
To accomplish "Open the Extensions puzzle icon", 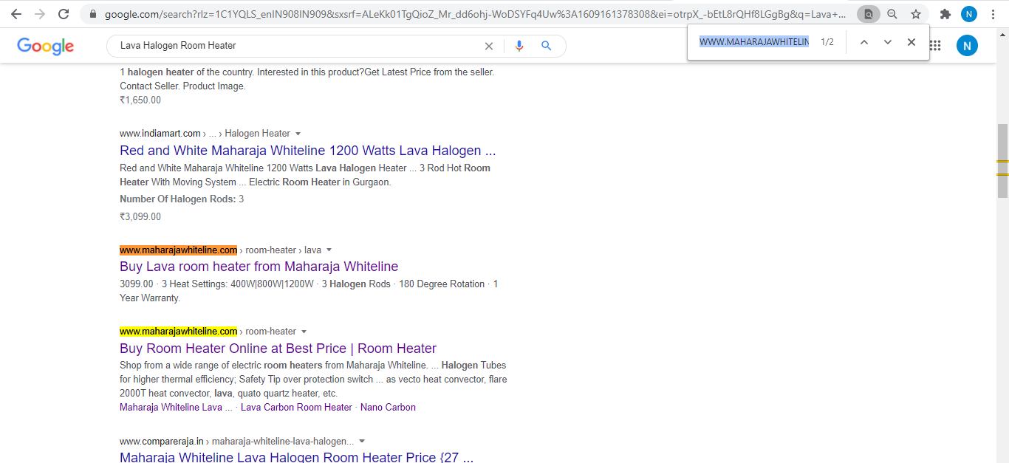I will click(945, 14).
